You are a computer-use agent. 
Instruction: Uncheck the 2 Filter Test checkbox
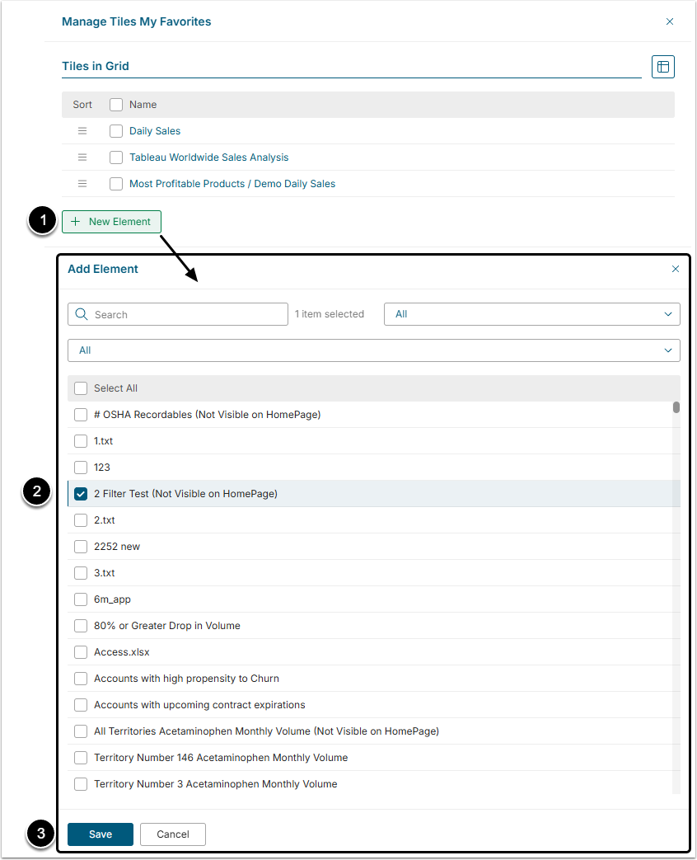pos(81,494)
